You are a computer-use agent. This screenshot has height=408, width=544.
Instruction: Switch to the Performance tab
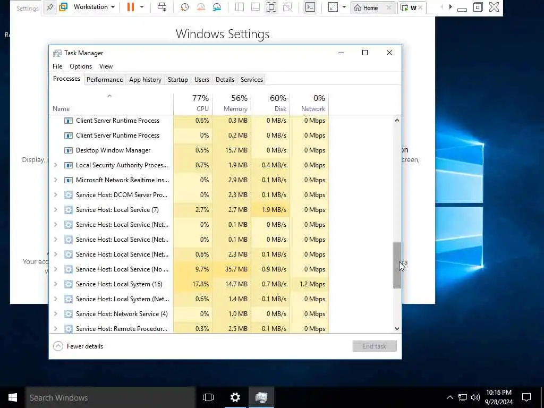[105, 80]
